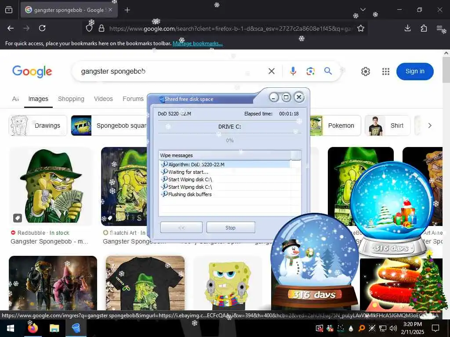Viewport: 450px width, 337px height.
Task: Click the Google search magnifier
Action: coord(328,71)
